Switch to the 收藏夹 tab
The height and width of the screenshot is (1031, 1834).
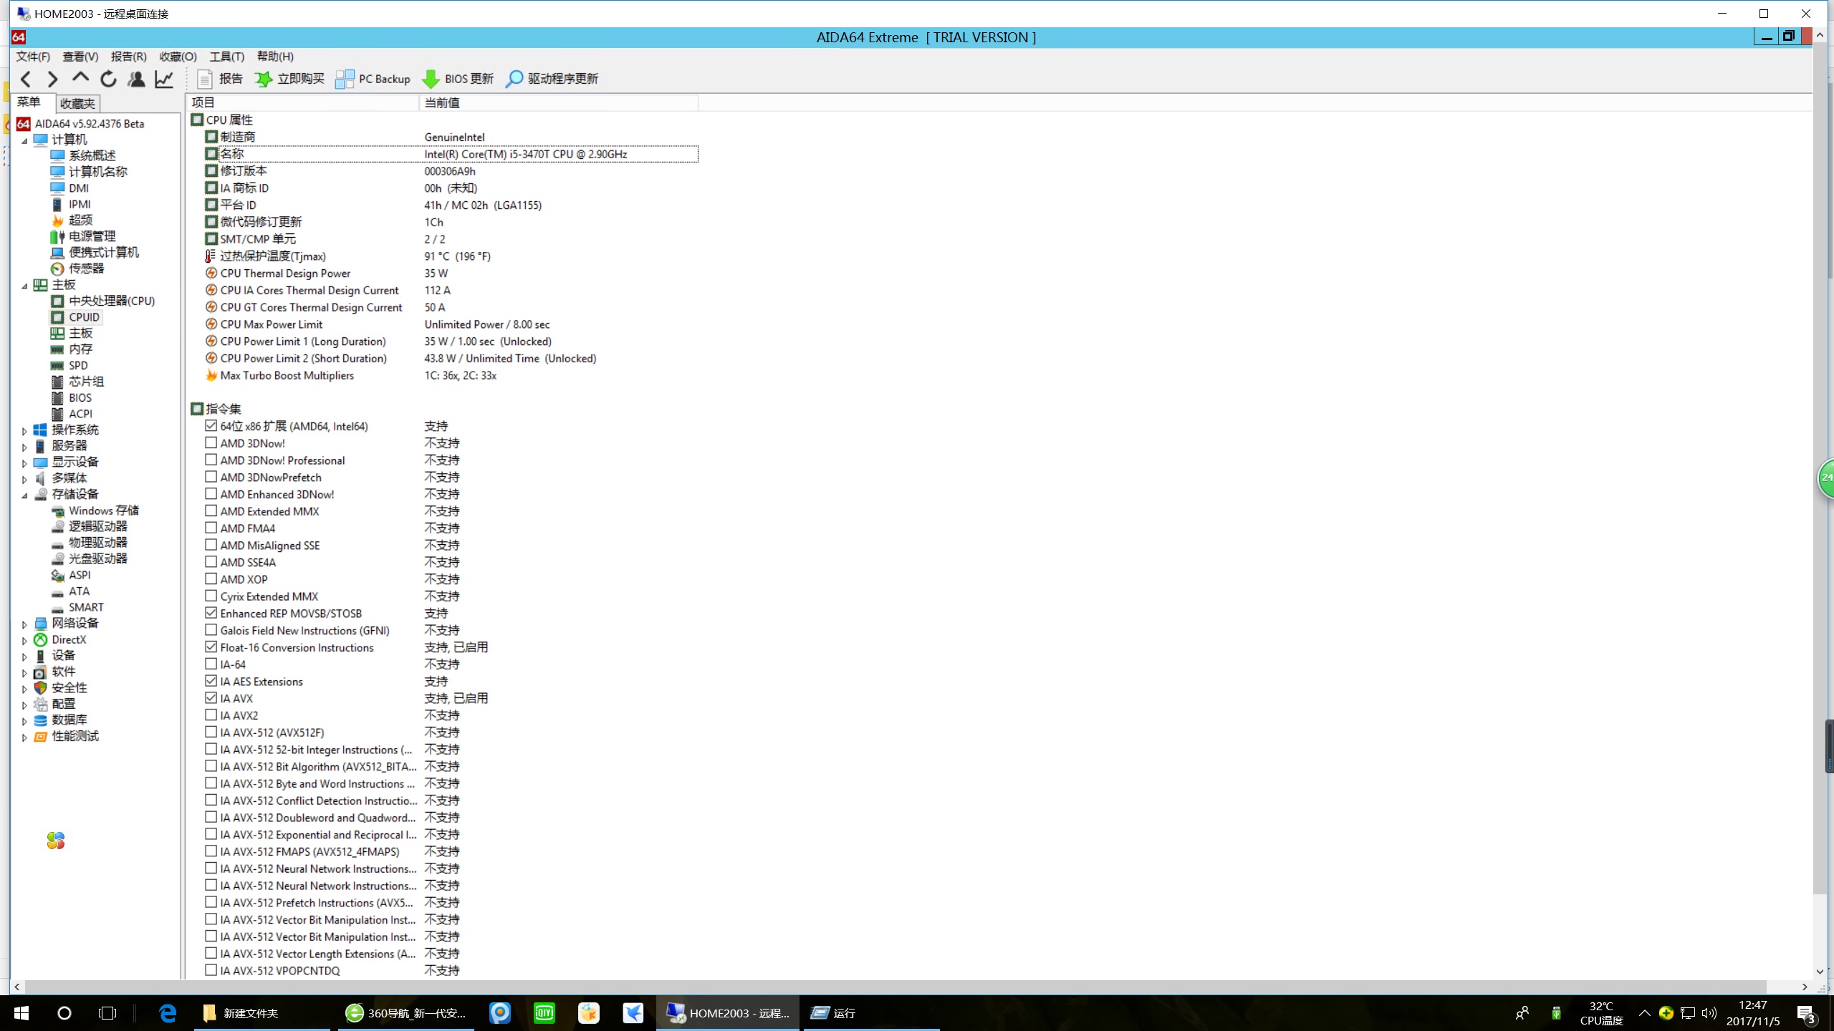77,104
